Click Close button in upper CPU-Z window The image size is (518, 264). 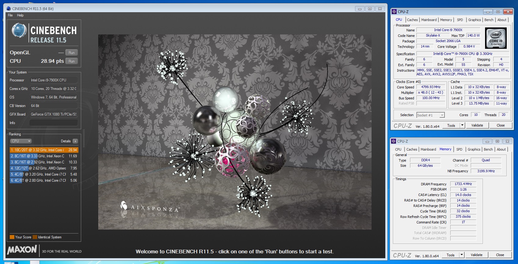[x=501, y=125]
